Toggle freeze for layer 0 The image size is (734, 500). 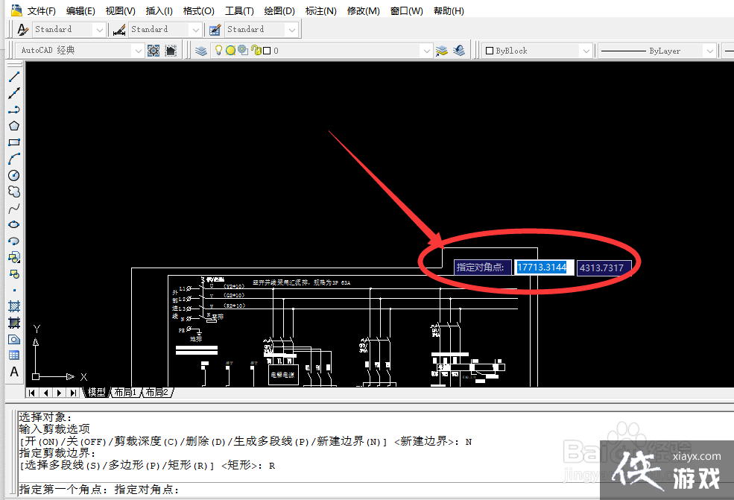230,50
